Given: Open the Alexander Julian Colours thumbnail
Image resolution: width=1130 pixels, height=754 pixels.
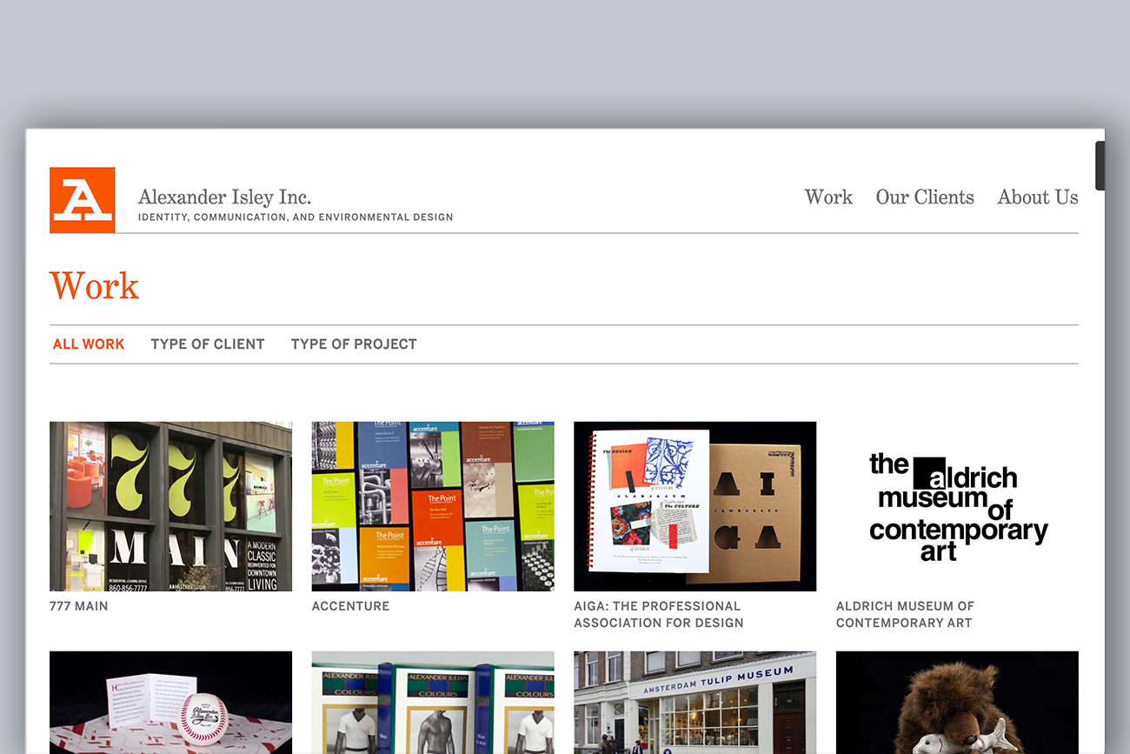Looking at the screenshot, I should point(433,702).
